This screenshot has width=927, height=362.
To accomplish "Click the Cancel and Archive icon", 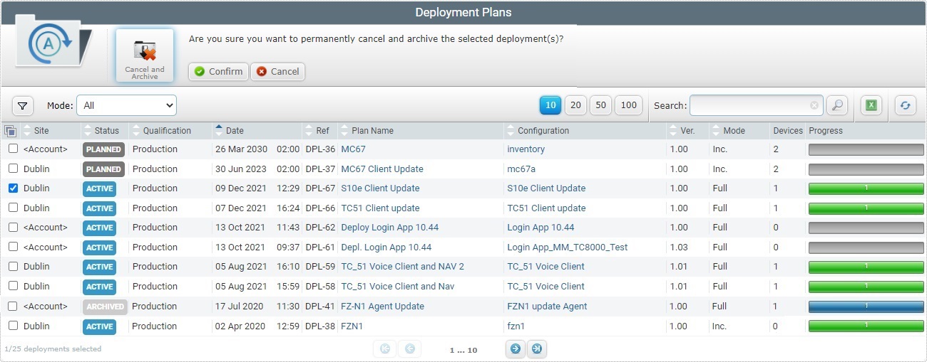I will pos(145,55).
